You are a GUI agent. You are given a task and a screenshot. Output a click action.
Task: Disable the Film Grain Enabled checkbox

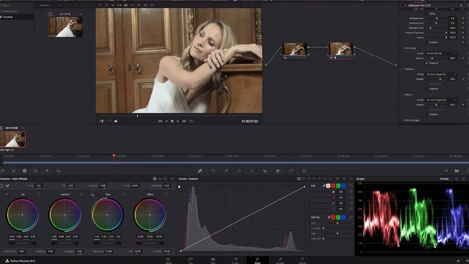[427, 63]
